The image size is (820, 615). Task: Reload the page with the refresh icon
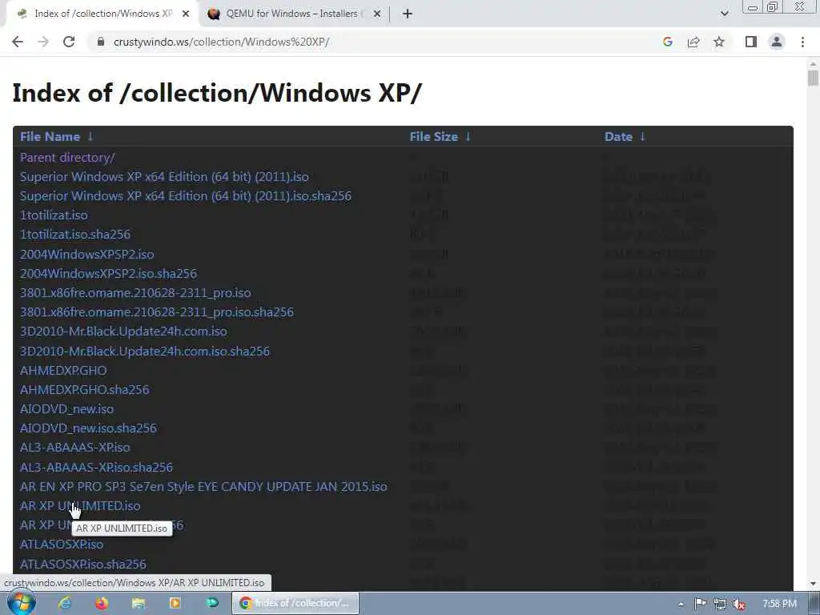coord(69,42)
